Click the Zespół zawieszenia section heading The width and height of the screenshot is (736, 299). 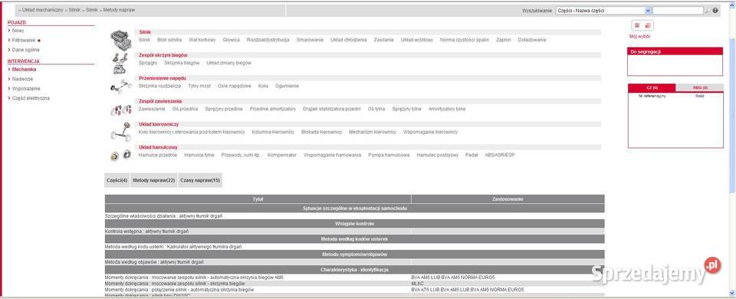tap(160, 101)
